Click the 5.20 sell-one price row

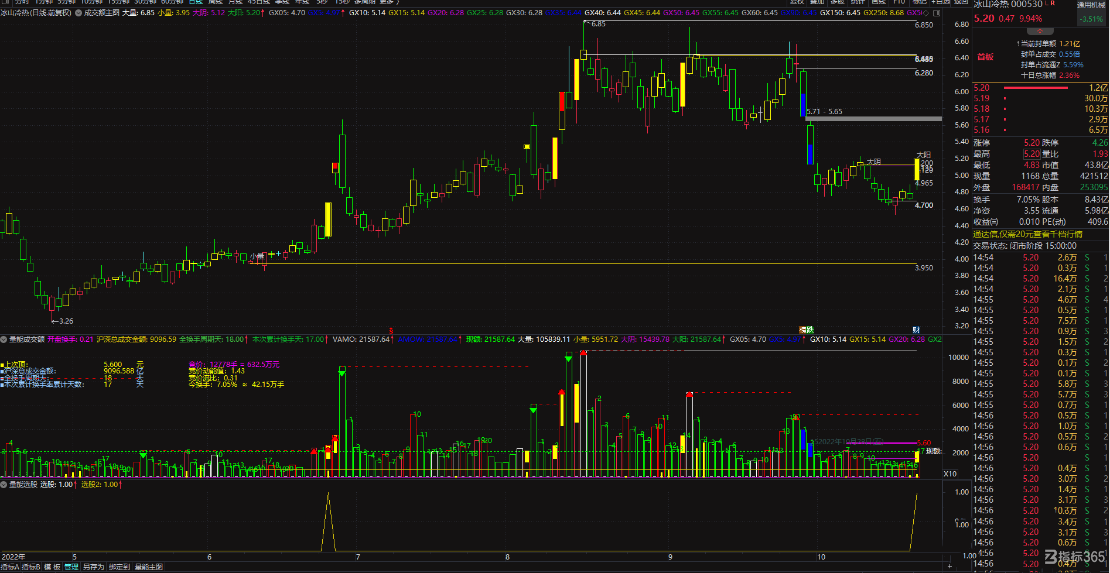click(x=1040, y=88)
